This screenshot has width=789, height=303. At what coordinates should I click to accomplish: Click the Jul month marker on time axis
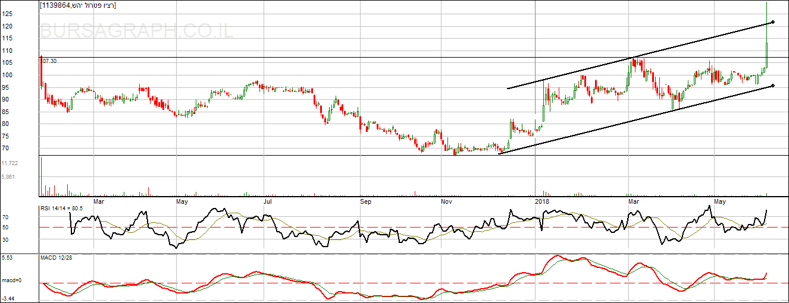(268, 201)
